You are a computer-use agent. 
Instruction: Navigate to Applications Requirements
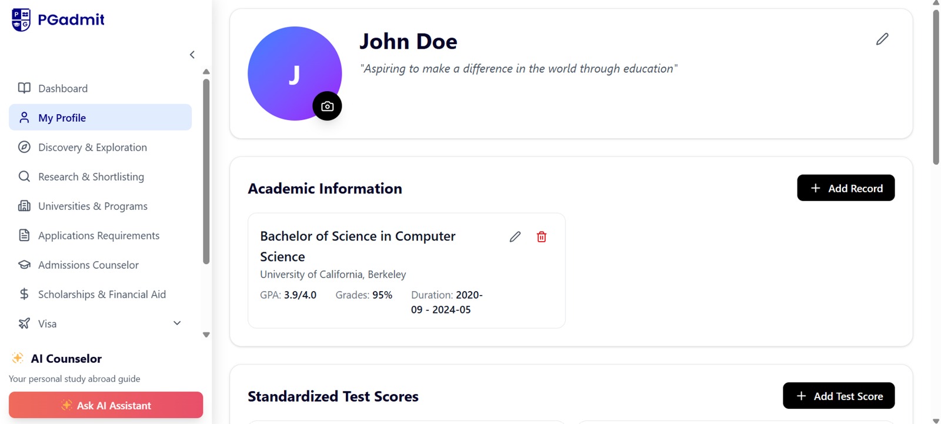tap(98, 235)
